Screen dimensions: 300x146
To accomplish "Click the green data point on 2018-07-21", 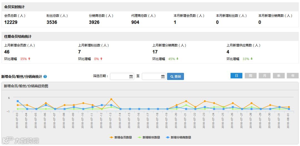I will pos(186,105).
